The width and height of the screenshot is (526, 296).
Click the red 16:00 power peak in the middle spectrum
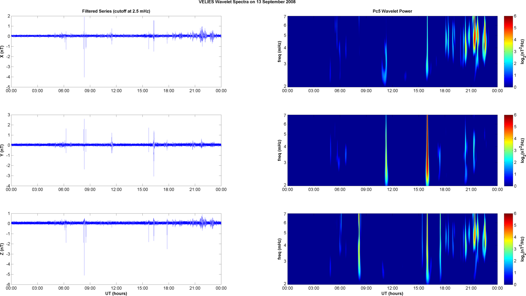point(427,150)
